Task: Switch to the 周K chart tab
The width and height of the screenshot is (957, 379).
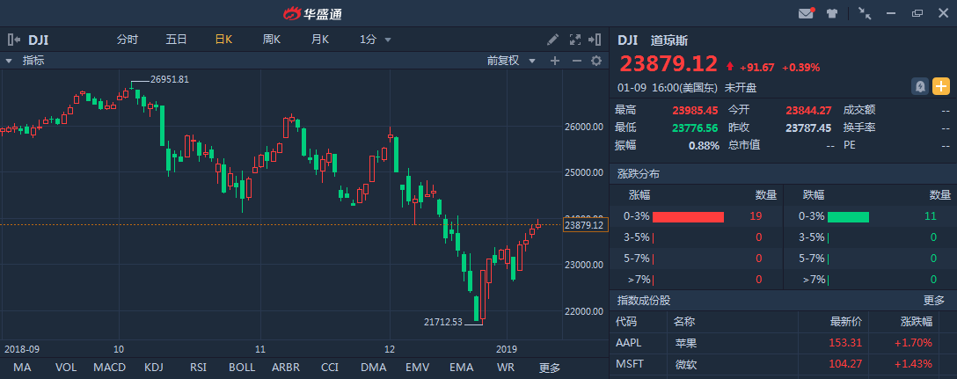Action: (271, 40)
